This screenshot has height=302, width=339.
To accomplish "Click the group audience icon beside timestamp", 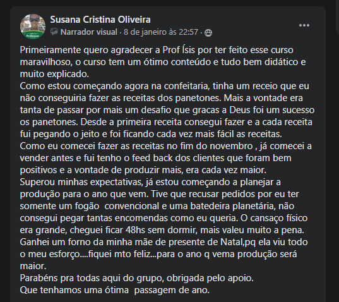I will (208, 33).
